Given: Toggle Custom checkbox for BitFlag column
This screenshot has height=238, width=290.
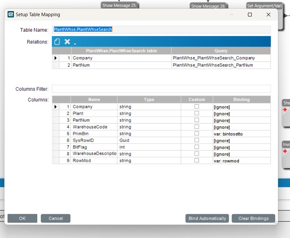Looking at the screenshot, I should coord(197,147).
